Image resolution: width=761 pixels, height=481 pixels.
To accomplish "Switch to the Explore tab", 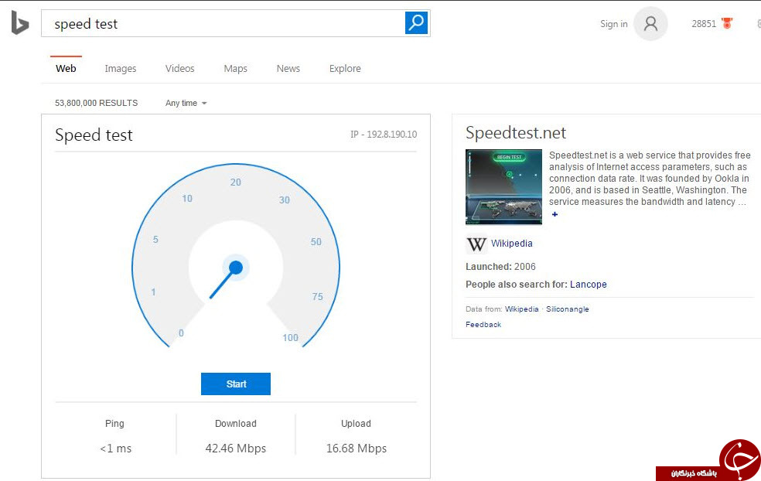I will (x=345, y=68).
